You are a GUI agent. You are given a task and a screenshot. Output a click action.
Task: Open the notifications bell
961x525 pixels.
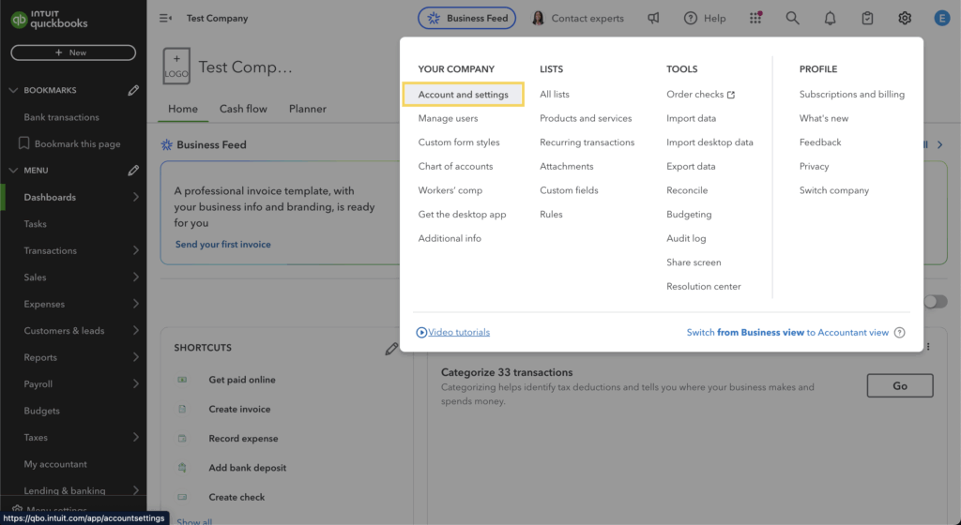click(x=830, y=18)
